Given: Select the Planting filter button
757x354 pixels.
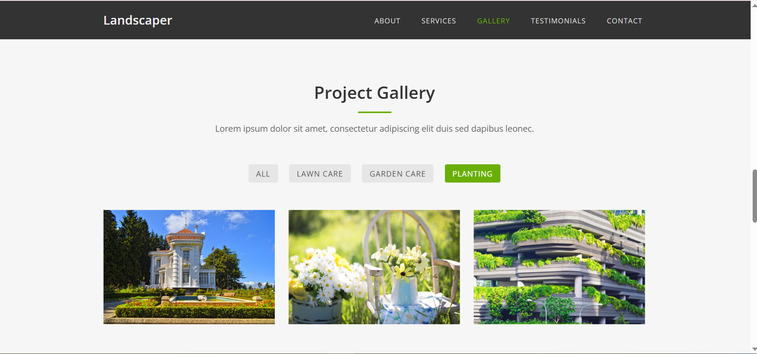Looking at the screenshot, I should 472,173.
